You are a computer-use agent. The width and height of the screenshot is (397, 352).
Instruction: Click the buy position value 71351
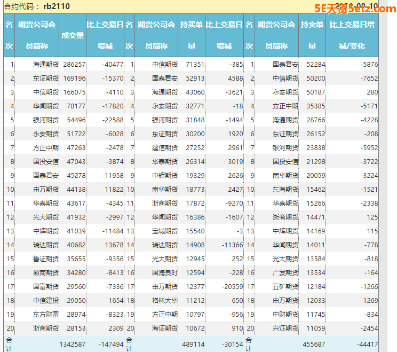coord(195,64)
